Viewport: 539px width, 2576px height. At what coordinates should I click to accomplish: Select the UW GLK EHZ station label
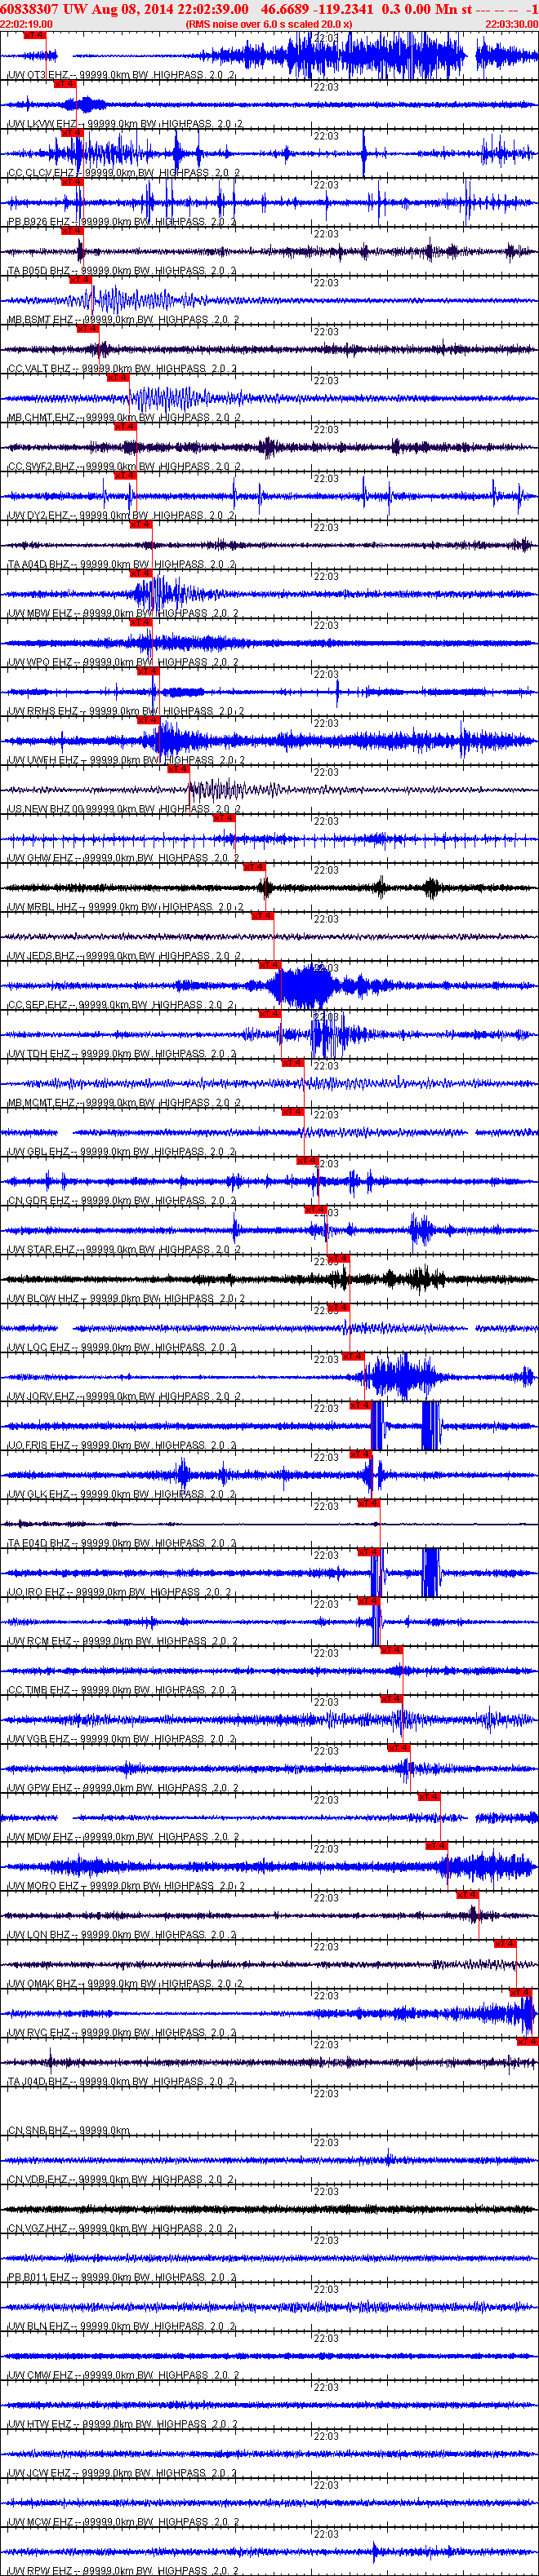tap(121, 1495)
